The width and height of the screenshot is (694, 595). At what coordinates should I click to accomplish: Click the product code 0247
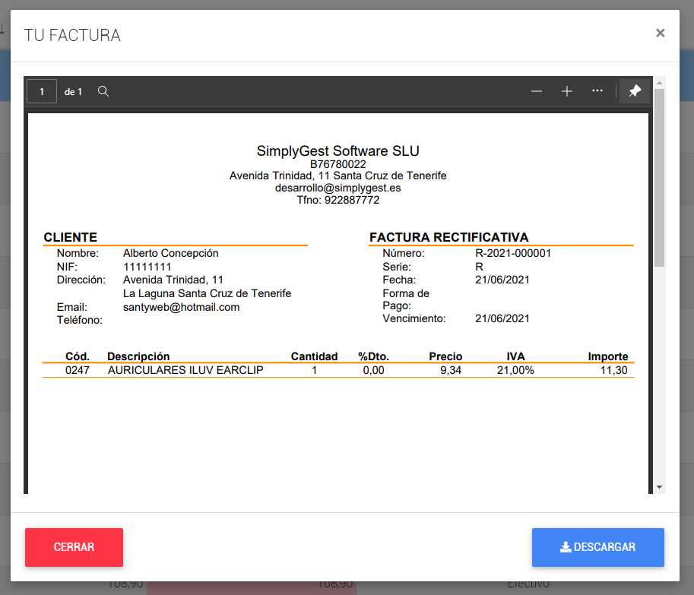78,370
